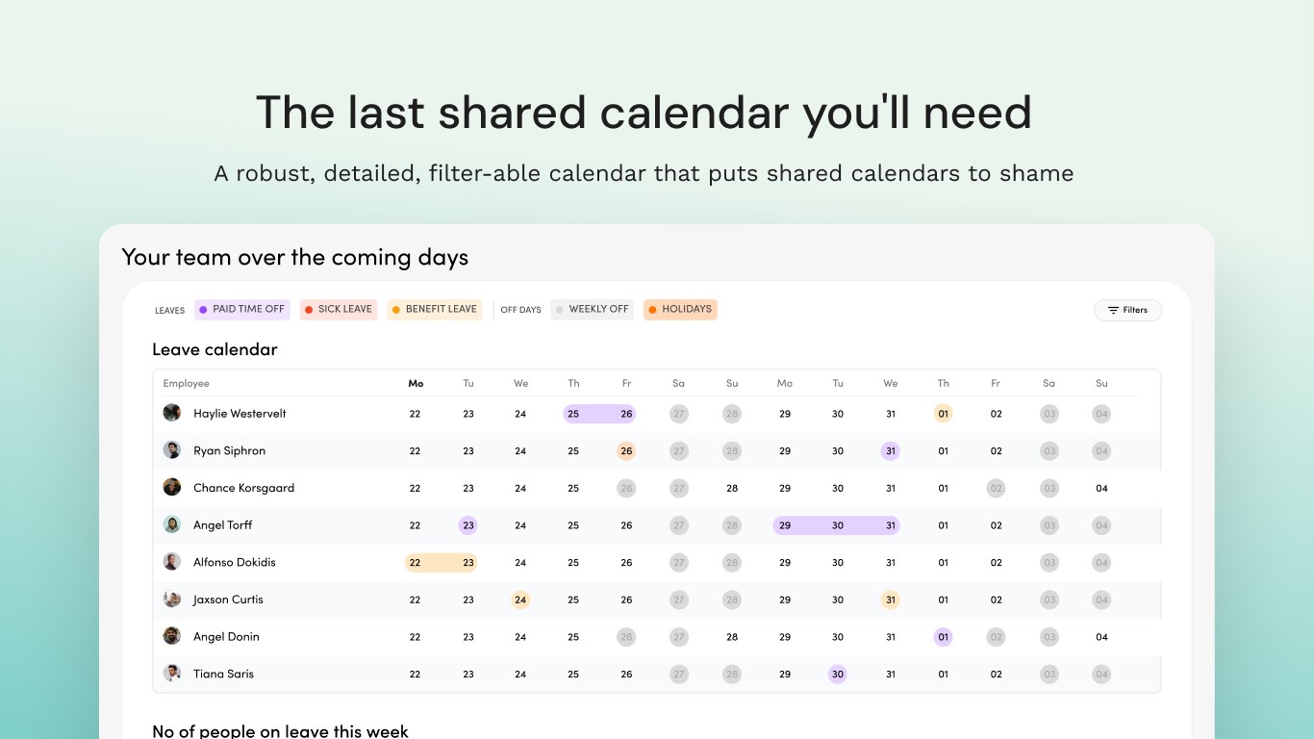
Task: Open Alfonso Dokidis's avatar
Action: coord(172,562)
